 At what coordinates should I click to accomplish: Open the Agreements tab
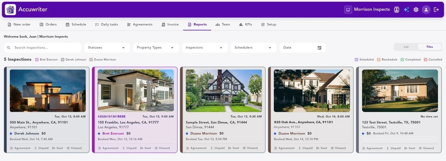click(140, 25)
